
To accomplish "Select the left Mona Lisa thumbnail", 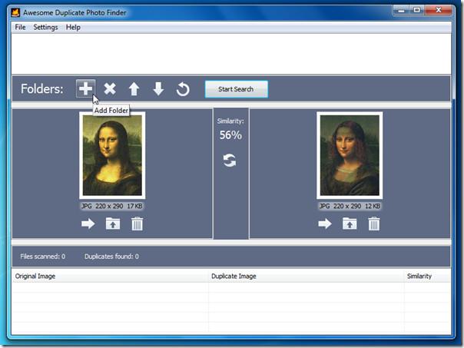I will pyautogui.click(x=112, y=156).
